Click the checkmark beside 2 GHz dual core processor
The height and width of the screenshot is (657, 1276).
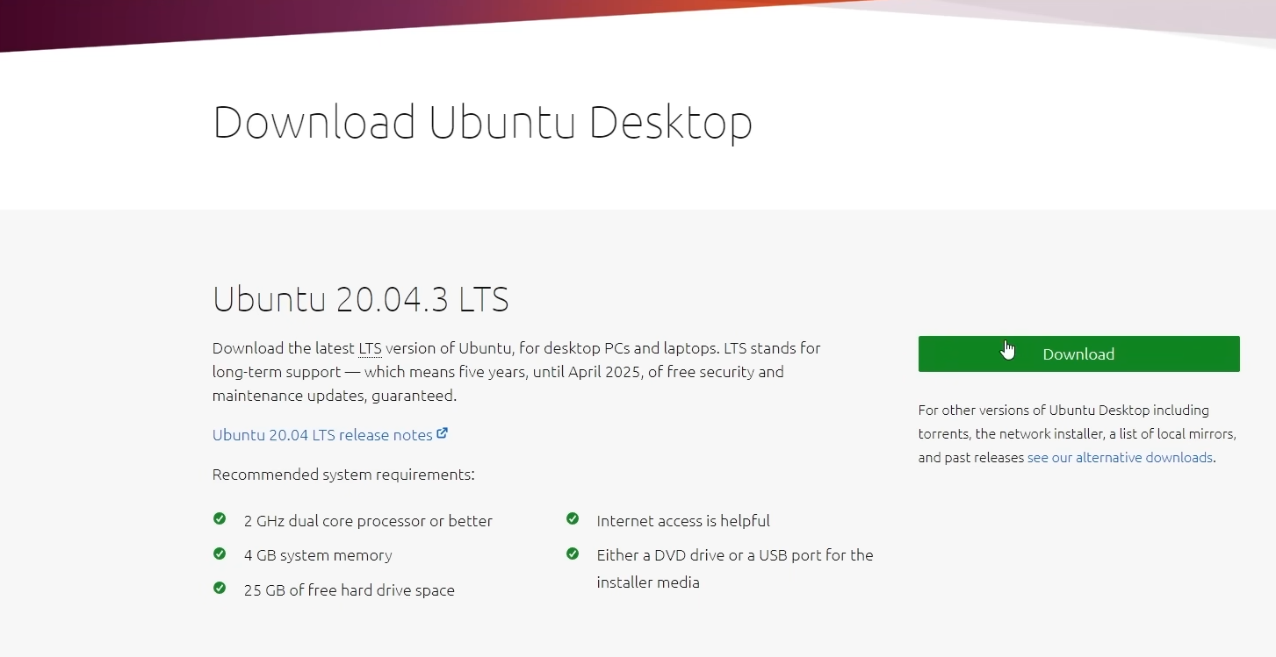(220, 519)
